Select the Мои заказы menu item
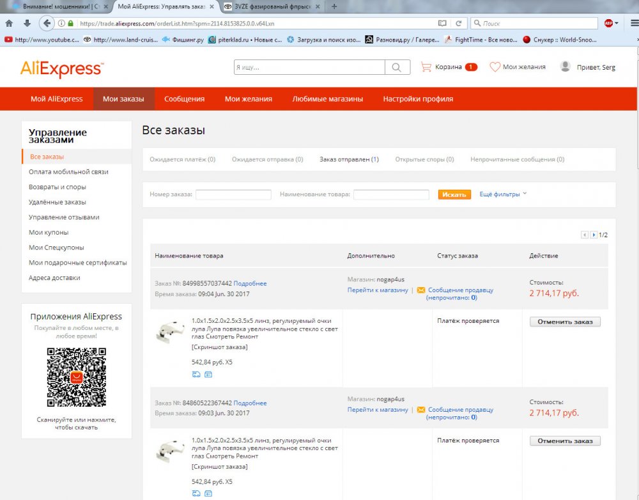 pos(123,98)
